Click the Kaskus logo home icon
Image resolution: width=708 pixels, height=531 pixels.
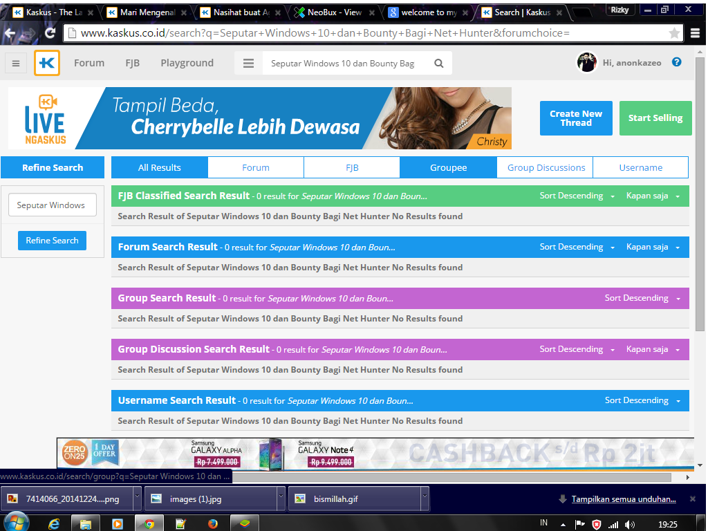[47, 63]
